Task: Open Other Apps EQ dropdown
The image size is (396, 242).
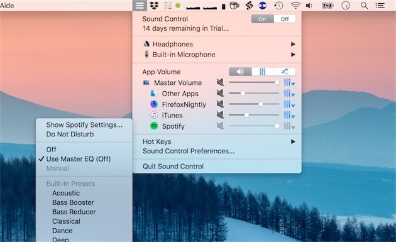Action: pyautogui.click(x=289, y=93)
